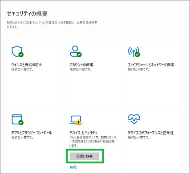The width and height of the screenshot is (190, 174).
Task: Click the 無視 link
Action: (73, 167)
